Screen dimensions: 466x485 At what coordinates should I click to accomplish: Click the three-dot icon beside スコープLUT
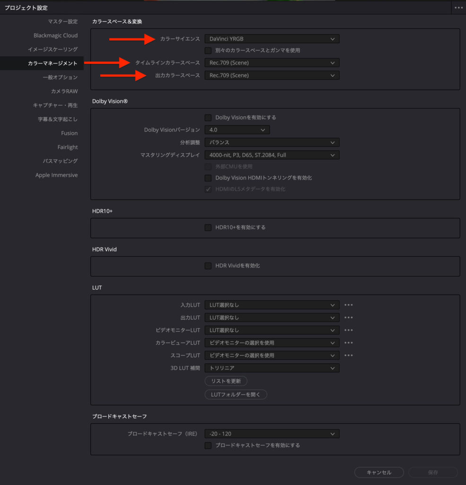click(x=349, y=355)
